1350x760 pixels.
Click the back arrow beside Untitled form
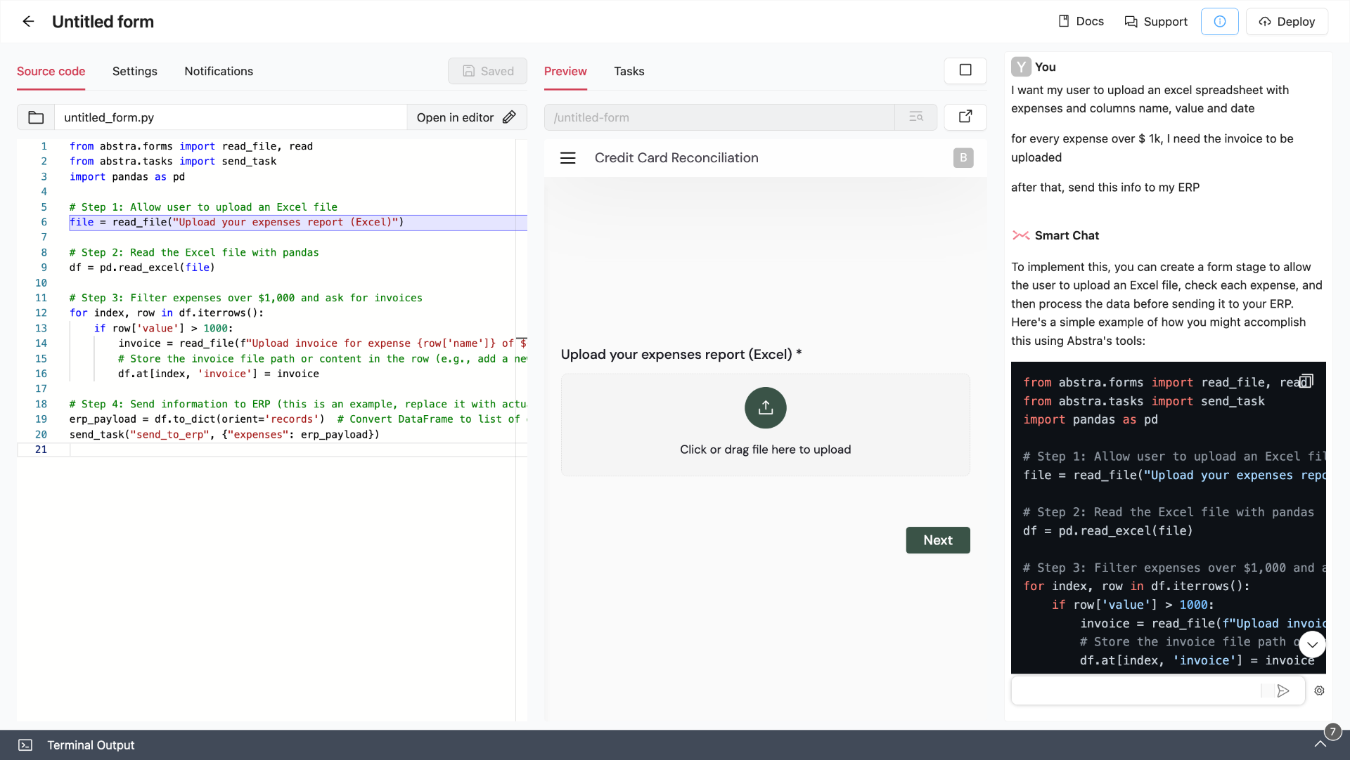coord(28,21)
